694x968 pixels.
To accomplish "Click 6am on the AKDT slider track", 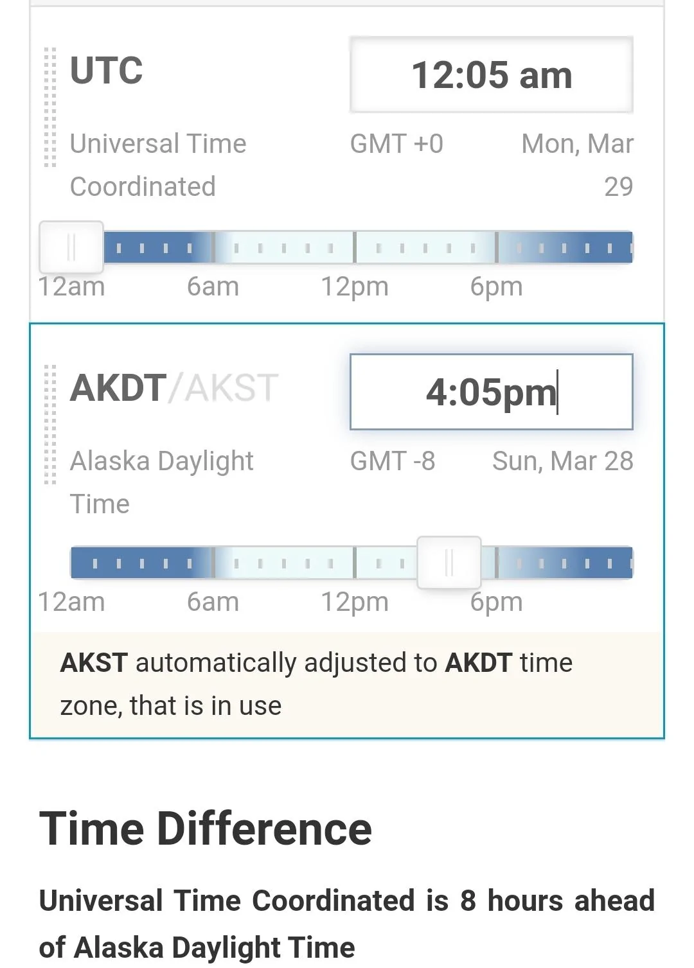I will (214, 563).
